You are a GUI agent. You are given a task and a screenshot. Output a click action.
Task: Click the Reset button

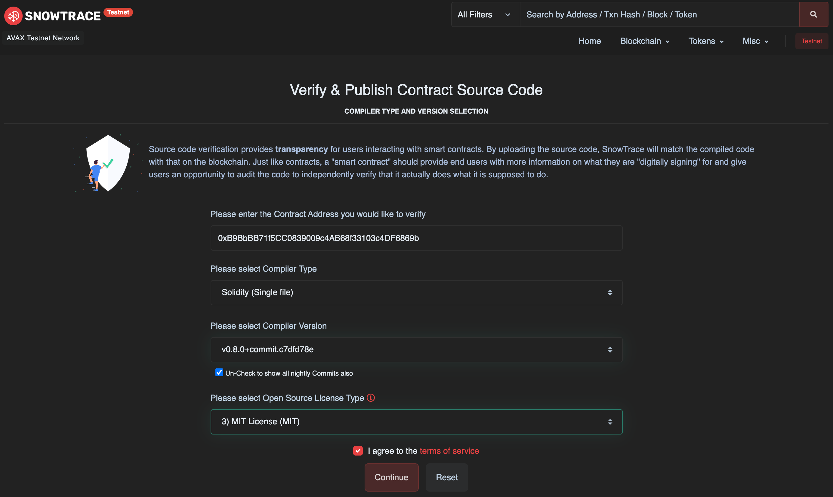[x=447, y=477]
